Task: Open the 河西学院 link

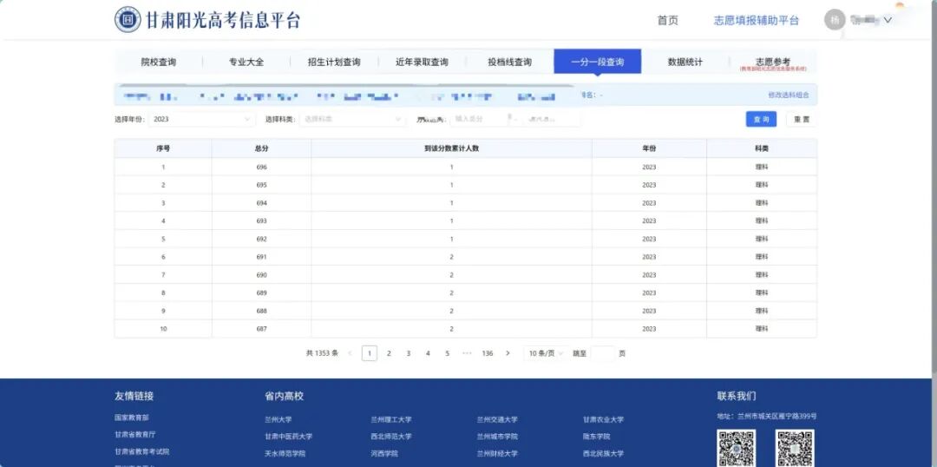Action: (x=384, y=453)
